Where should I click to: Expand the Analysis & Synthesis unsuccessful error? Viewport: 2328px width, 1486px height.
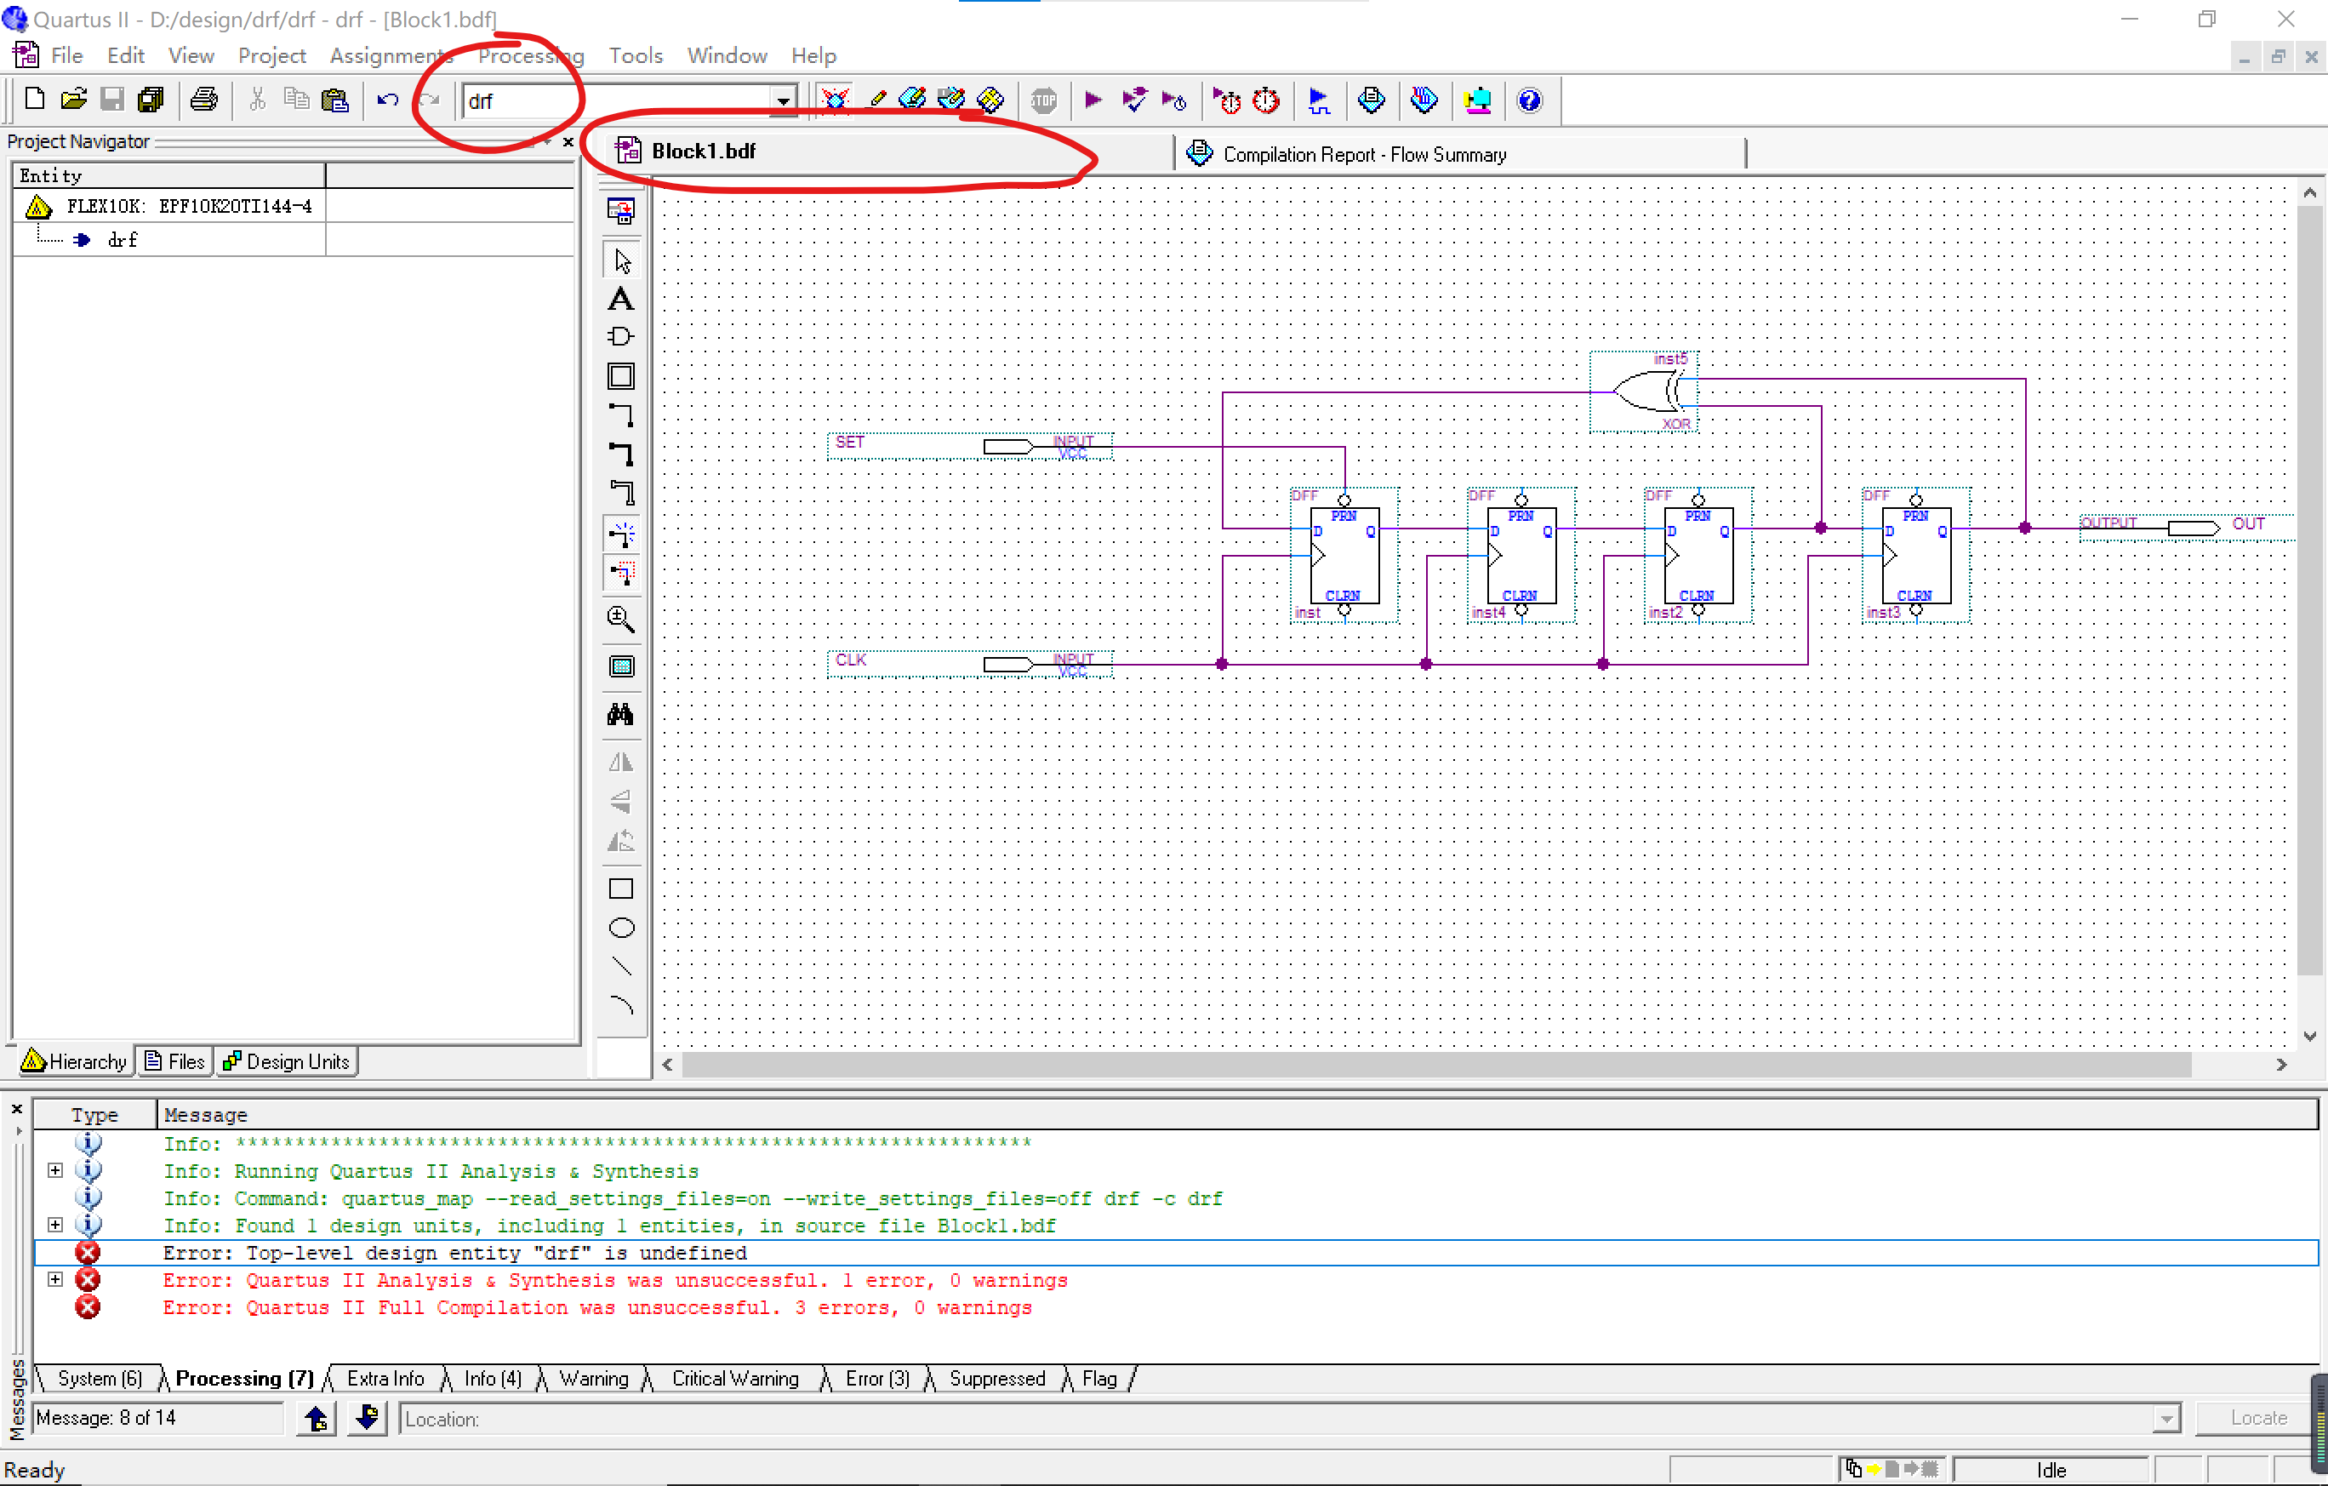click(x=55, y=1280)
